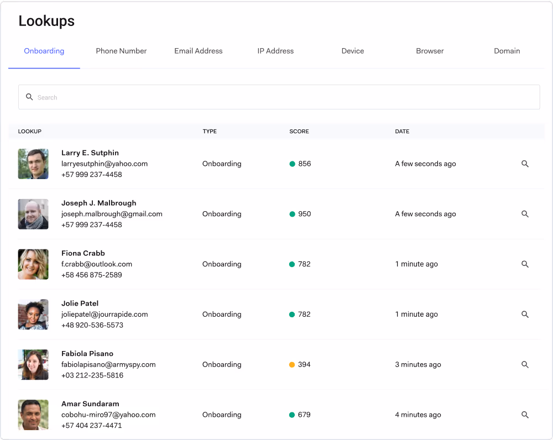
Task: Switch to the Device tab
Action: tap(352, 51)
